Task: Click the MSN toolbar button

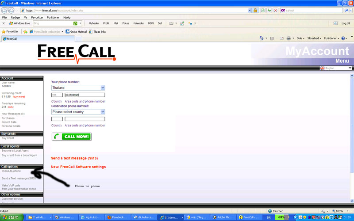Action: coord(151,23)
